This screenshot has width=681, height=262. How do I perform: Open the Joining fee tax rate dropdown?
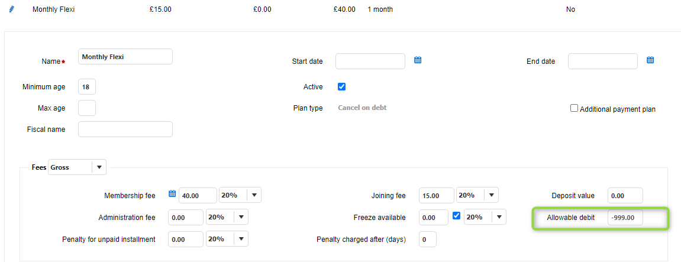coord(491,195)
